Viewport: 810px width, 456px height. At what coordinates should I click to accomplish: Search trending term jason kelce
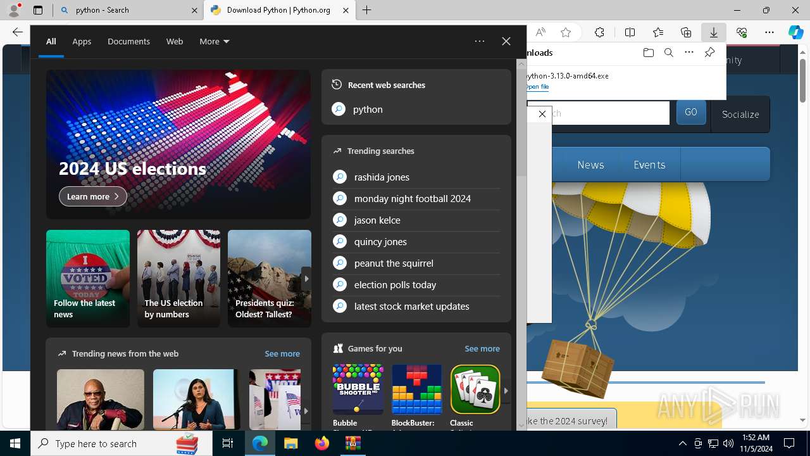coord(416,220)
